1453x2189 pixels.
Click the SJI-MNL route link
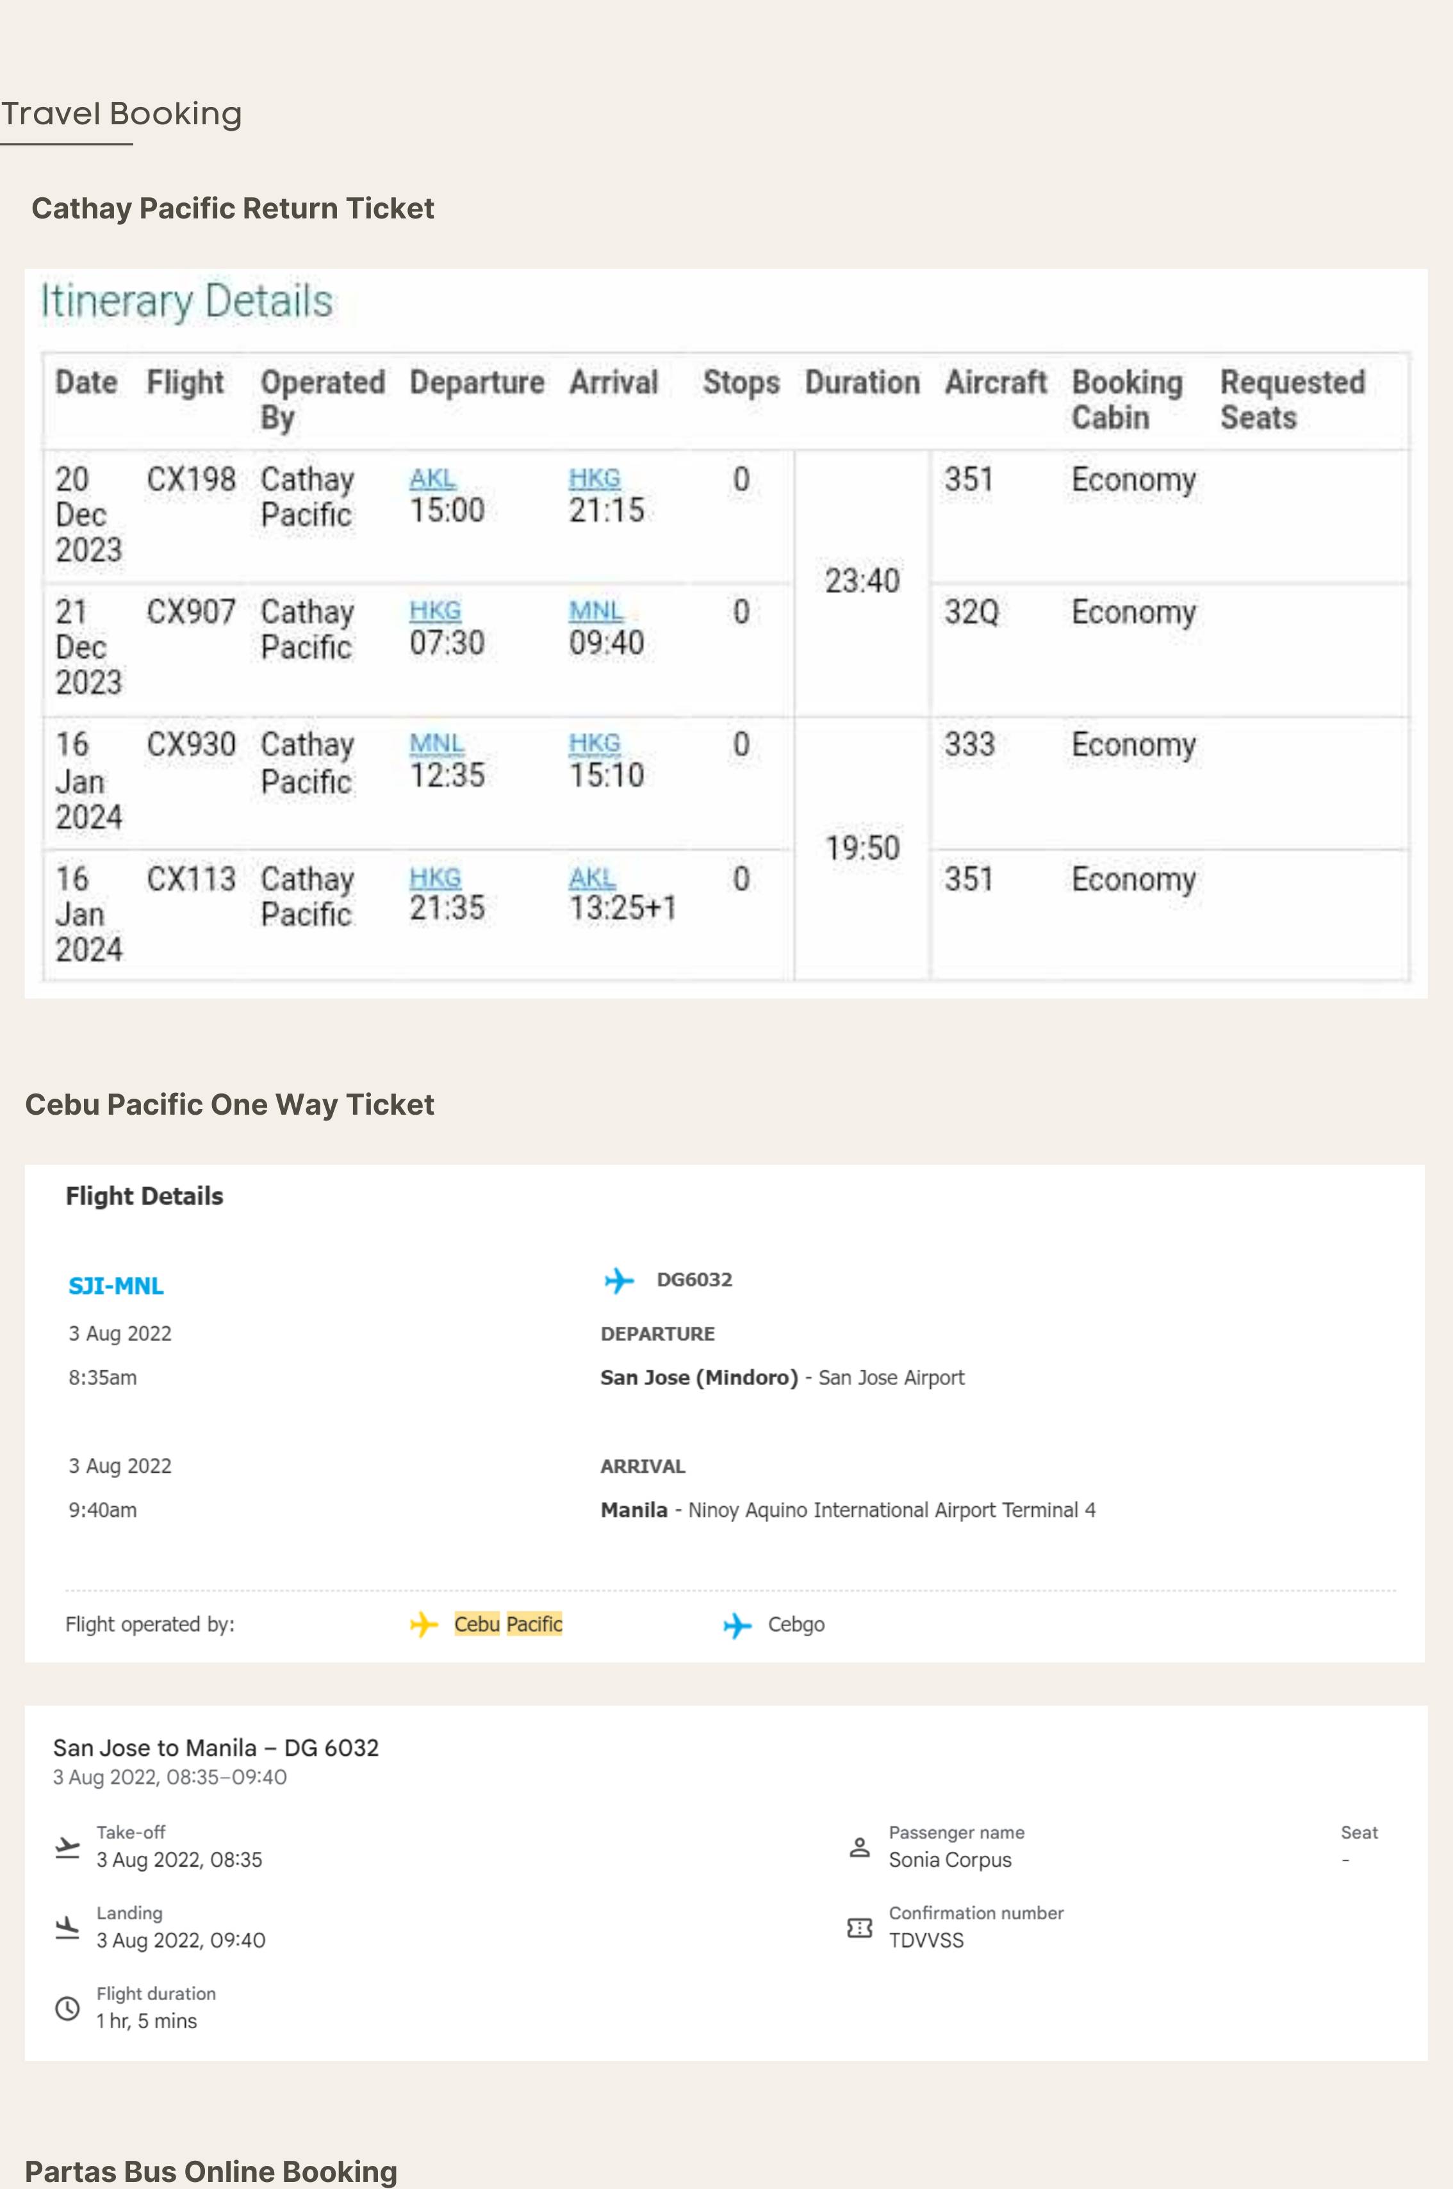[116, 1286]
